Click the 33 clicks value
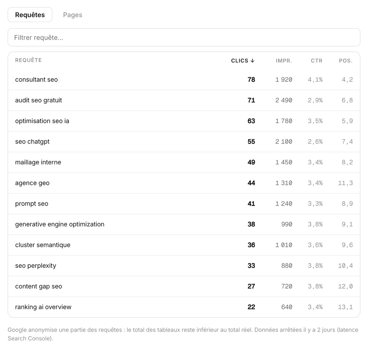Viewport: 368px width, 353px height. coord(251,266)
